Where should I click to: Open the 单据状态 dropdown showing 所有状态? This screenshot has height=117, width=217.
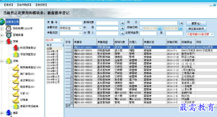80,28
